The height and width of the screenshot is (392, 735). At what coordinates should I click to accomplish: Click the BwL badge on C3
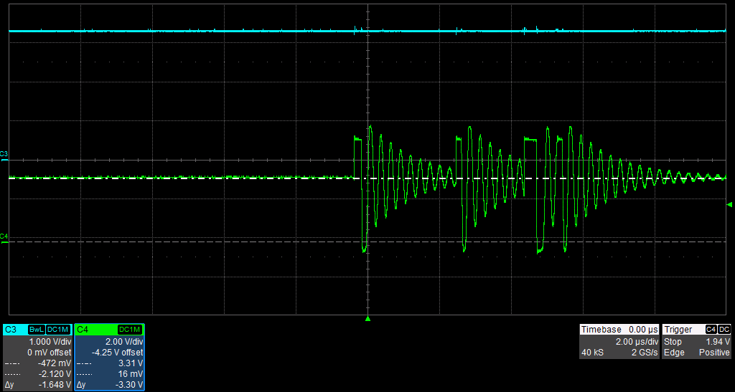click(x=36, y=330)
